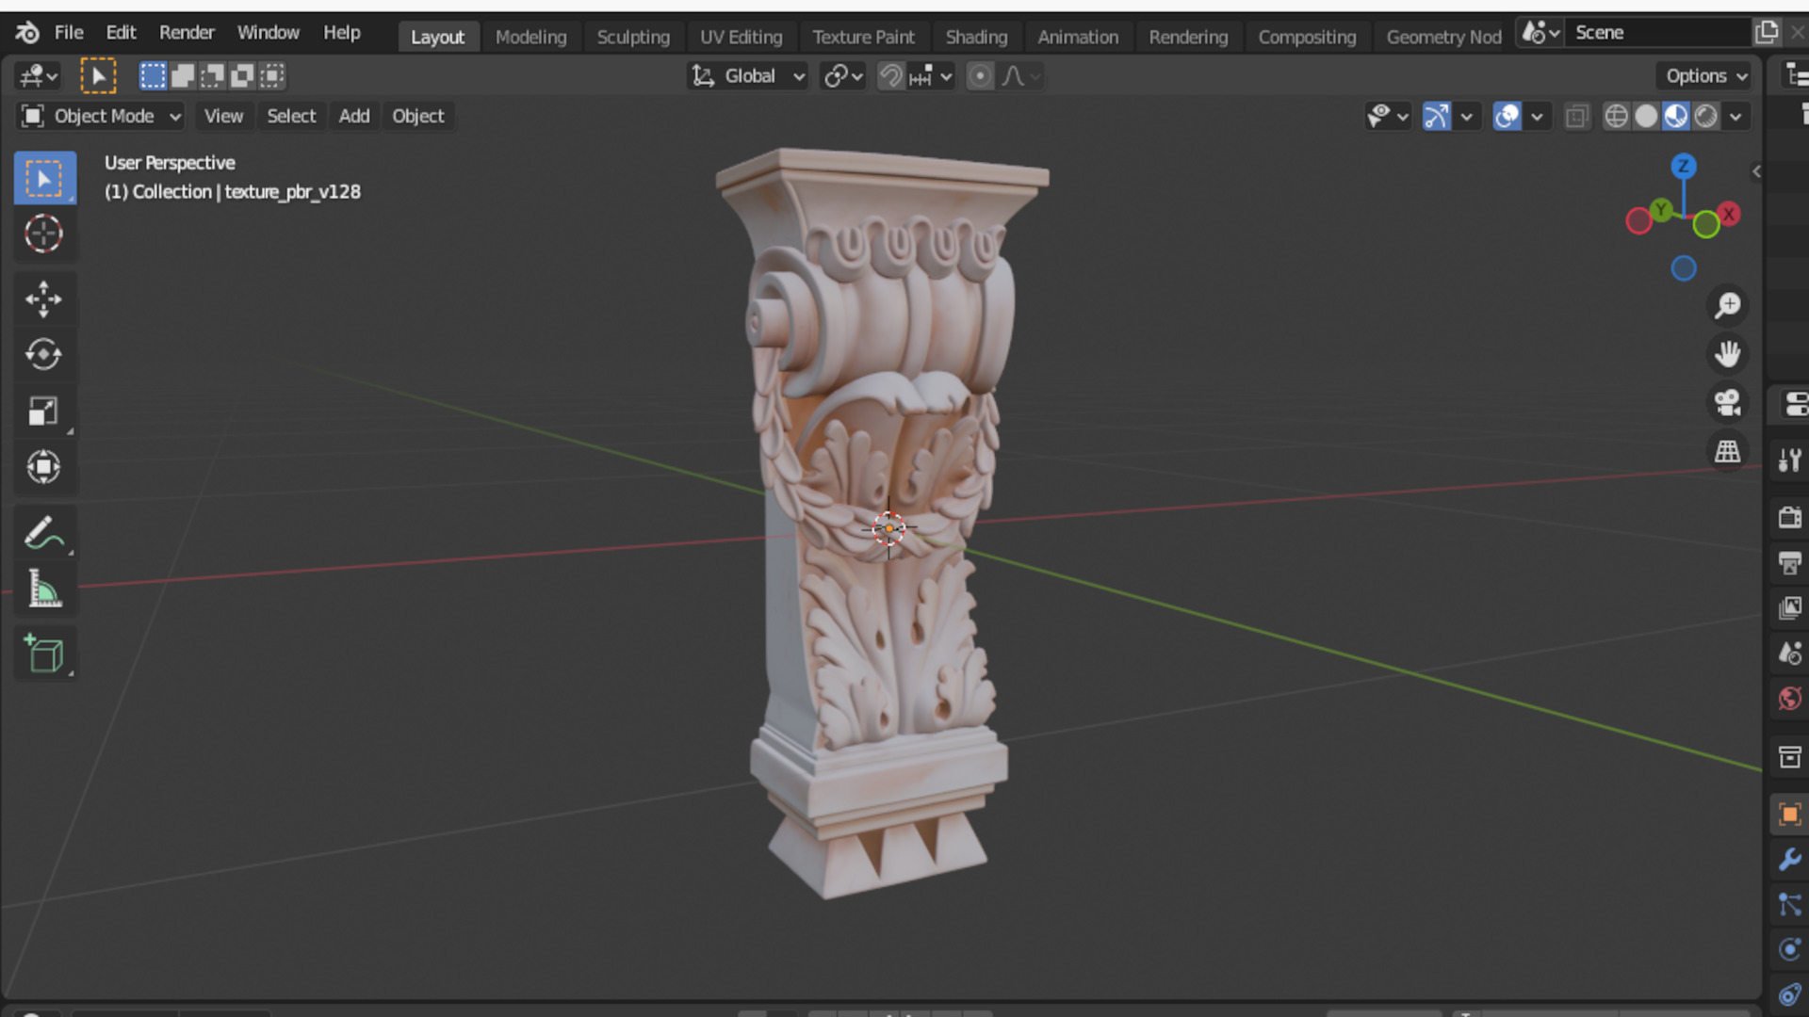Toggle X-Ray mode button
Viewport: 1809px width, 1017px height.
[x=1576, y=116]
